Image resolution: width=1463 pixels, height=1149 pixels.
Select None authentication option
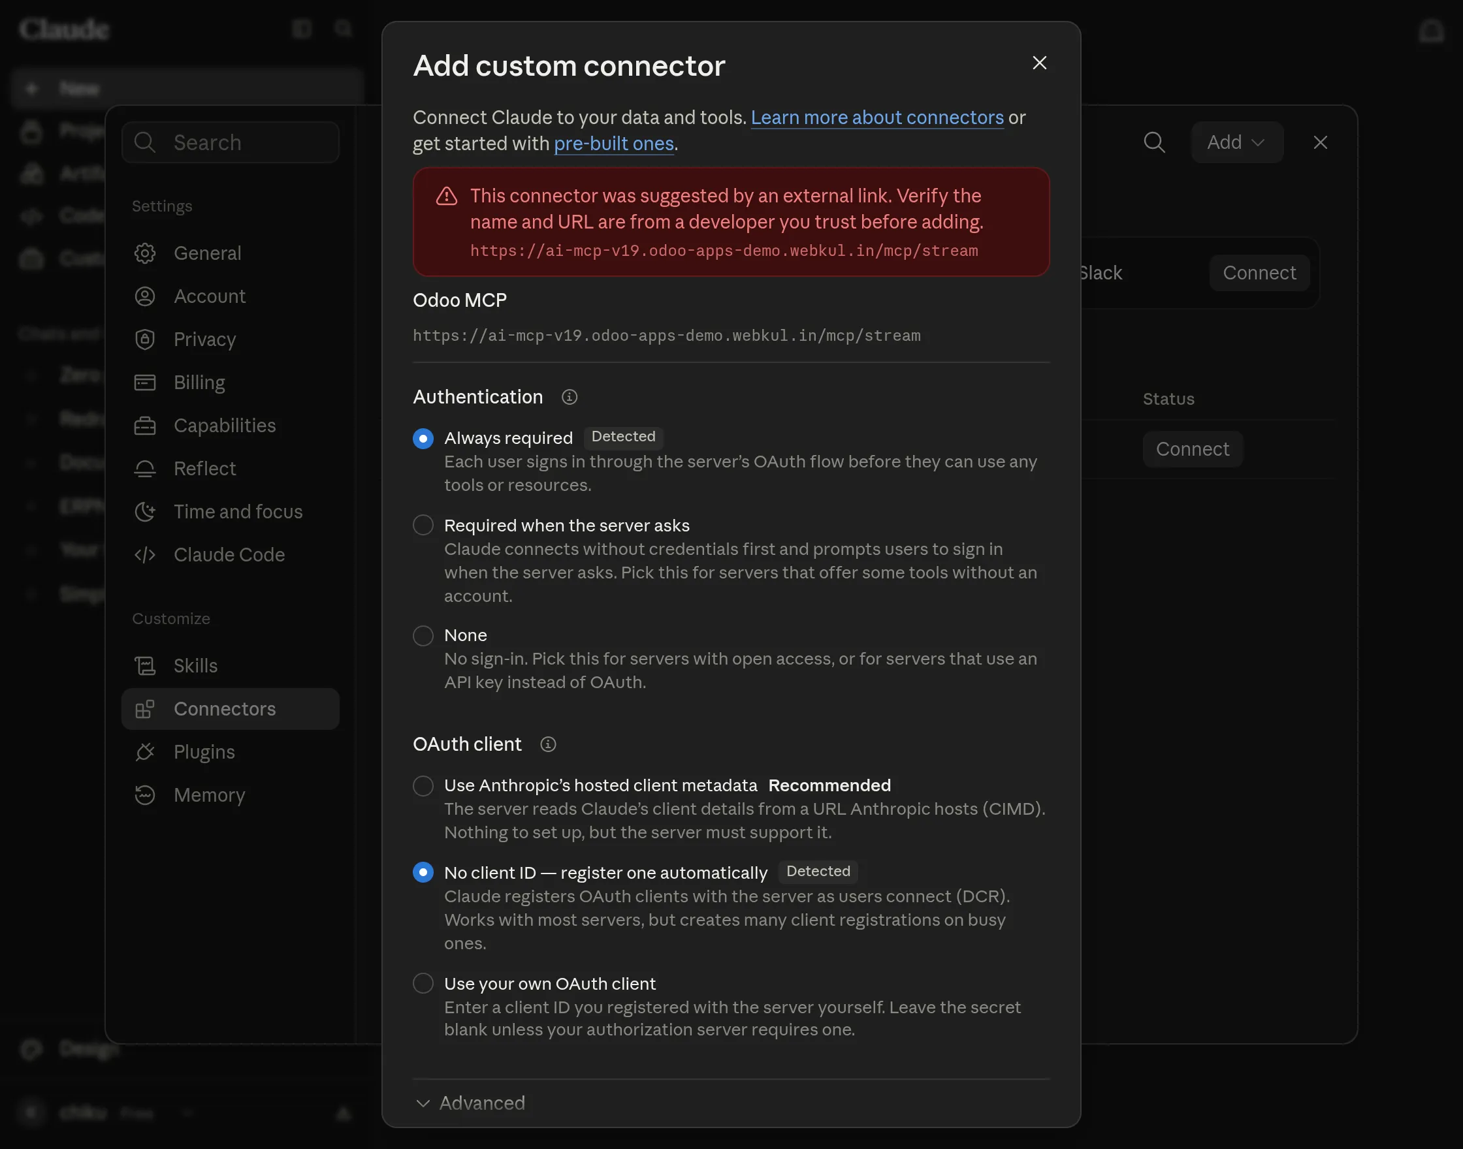point(423,636)
